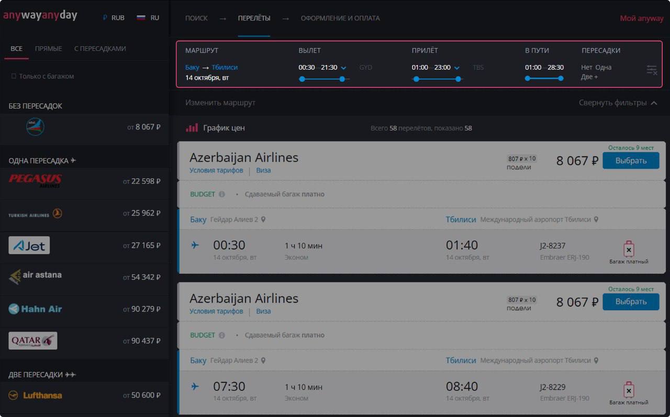Screen dimensions: 670x417
Task: Click the info icon next to BUDGET
Action: pos(221,194)
